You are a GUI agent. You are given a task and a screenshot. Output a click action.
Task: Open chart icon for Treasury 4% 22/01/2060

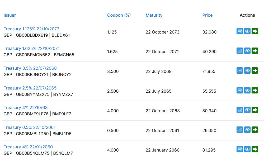[240, 149]
